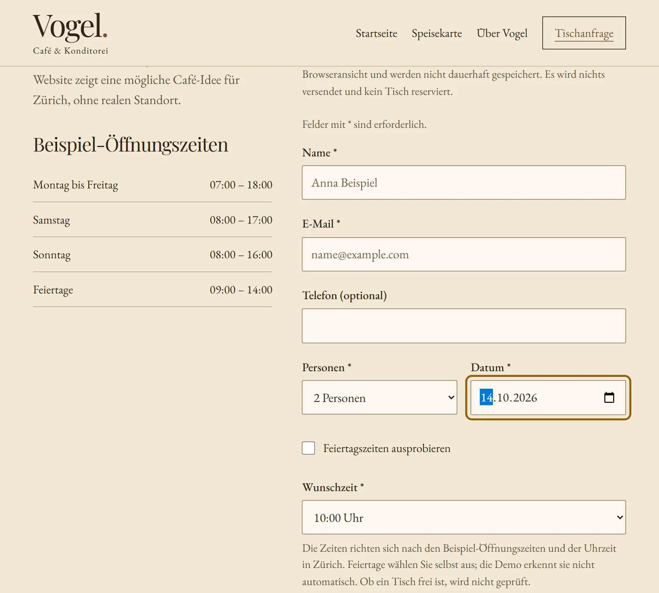Screen dimensions: 659x593
Task: Click the Vogel Café & Konditorei logo
Action: [70, 34]
